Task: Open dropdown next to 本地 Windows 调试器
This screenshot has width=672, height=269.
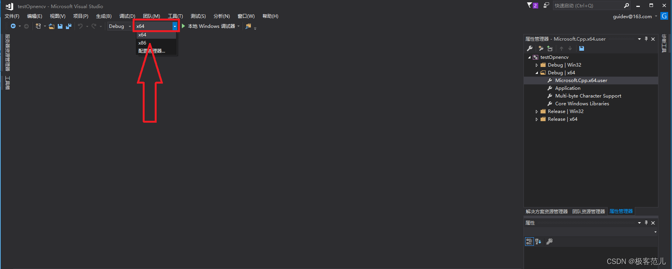Action: click(x=238, y=26)
